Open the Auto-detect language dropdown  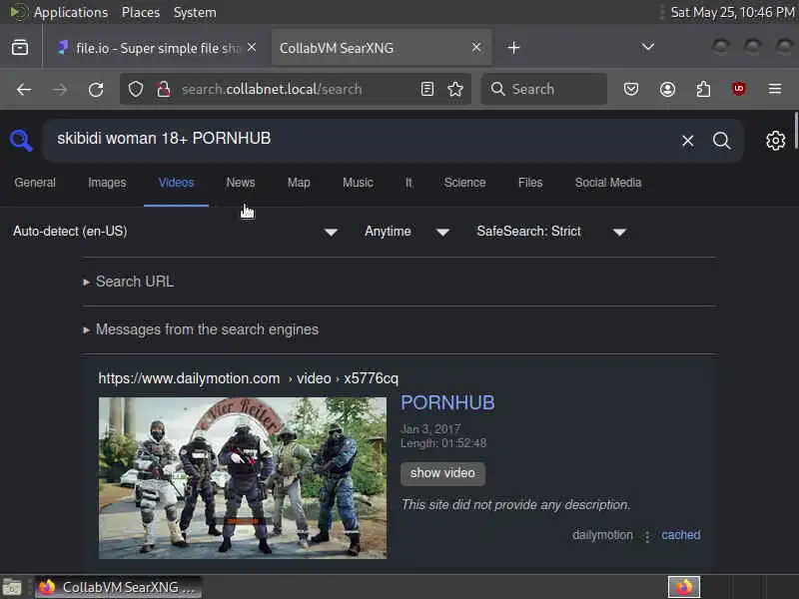(x=176, y=232)
